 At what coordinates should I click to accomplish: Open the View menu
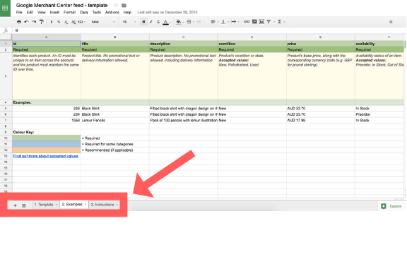click(41, 12)
